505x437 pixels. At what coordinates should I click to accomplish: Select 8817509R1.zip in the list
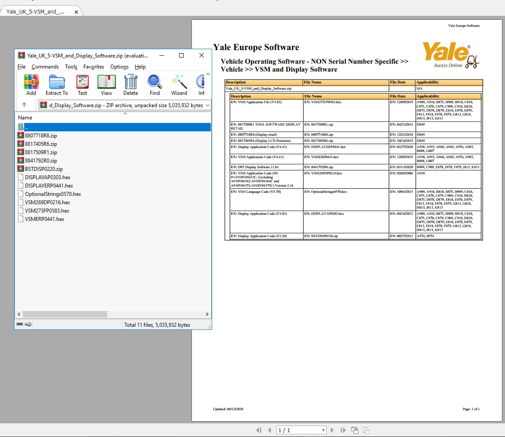[41, 152]
